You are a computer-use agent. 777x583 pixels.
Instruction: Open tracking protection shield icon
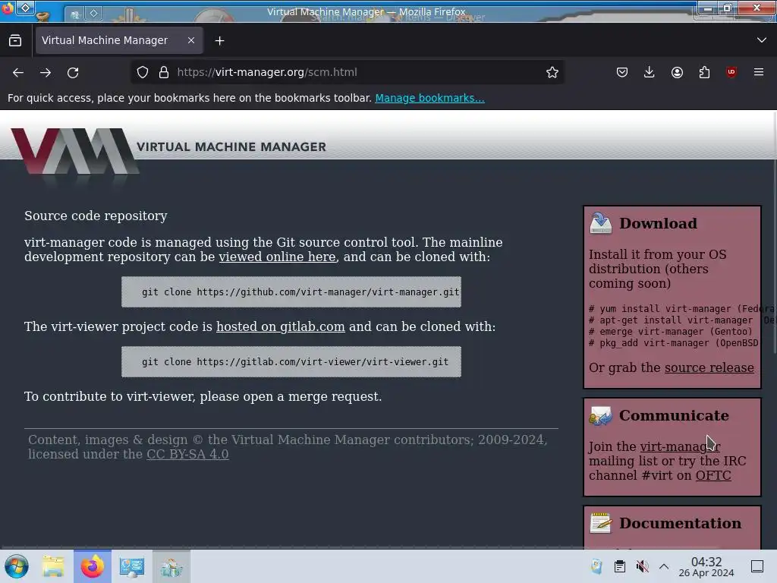[143, 72]
